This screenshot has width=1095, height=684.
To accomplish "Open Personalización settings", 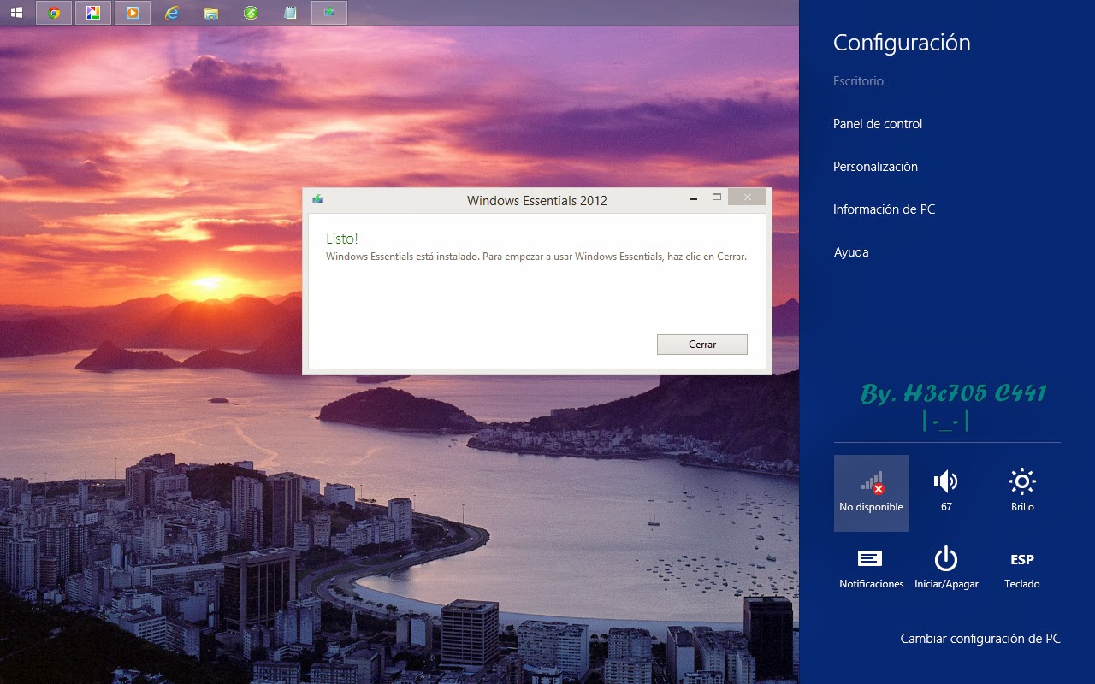I will pyautogui.click(x=875, y=167).
